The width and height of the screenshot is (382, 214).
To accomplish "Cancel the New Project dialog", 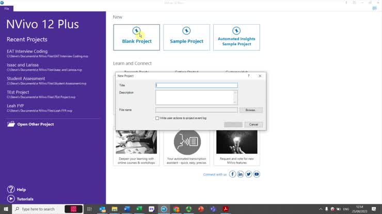I will (x=253, y=124).
